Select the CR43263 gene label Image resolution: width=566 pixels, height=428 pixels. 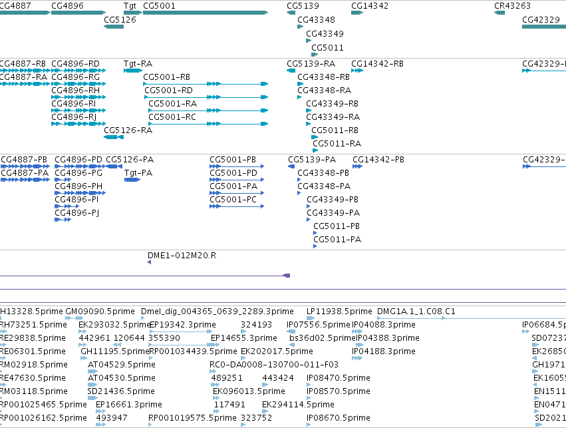click(513, 6)
